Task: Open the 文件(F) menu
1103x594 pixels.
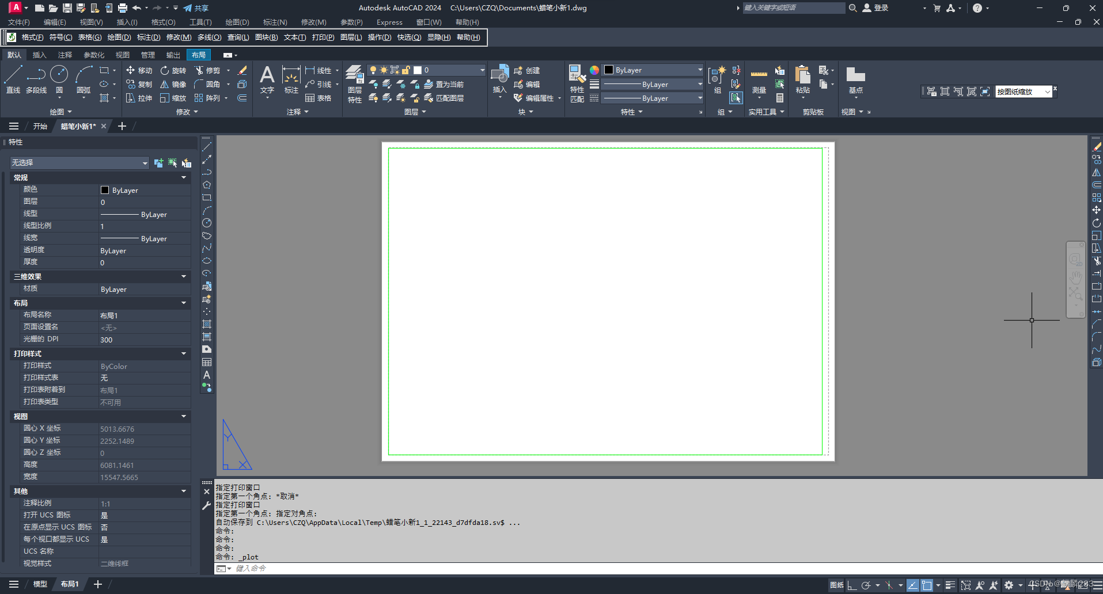Action: click(18, 22)
